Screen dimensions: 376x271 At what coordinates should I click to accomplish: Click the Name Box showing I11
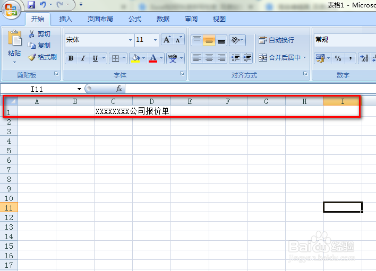click(38, 89)
